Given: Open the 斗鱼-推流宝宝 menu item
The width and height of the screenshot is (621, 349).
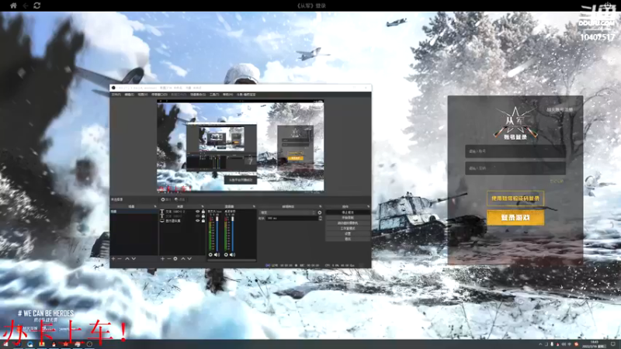Looking at the screenshot, I should tap(246, 95).
